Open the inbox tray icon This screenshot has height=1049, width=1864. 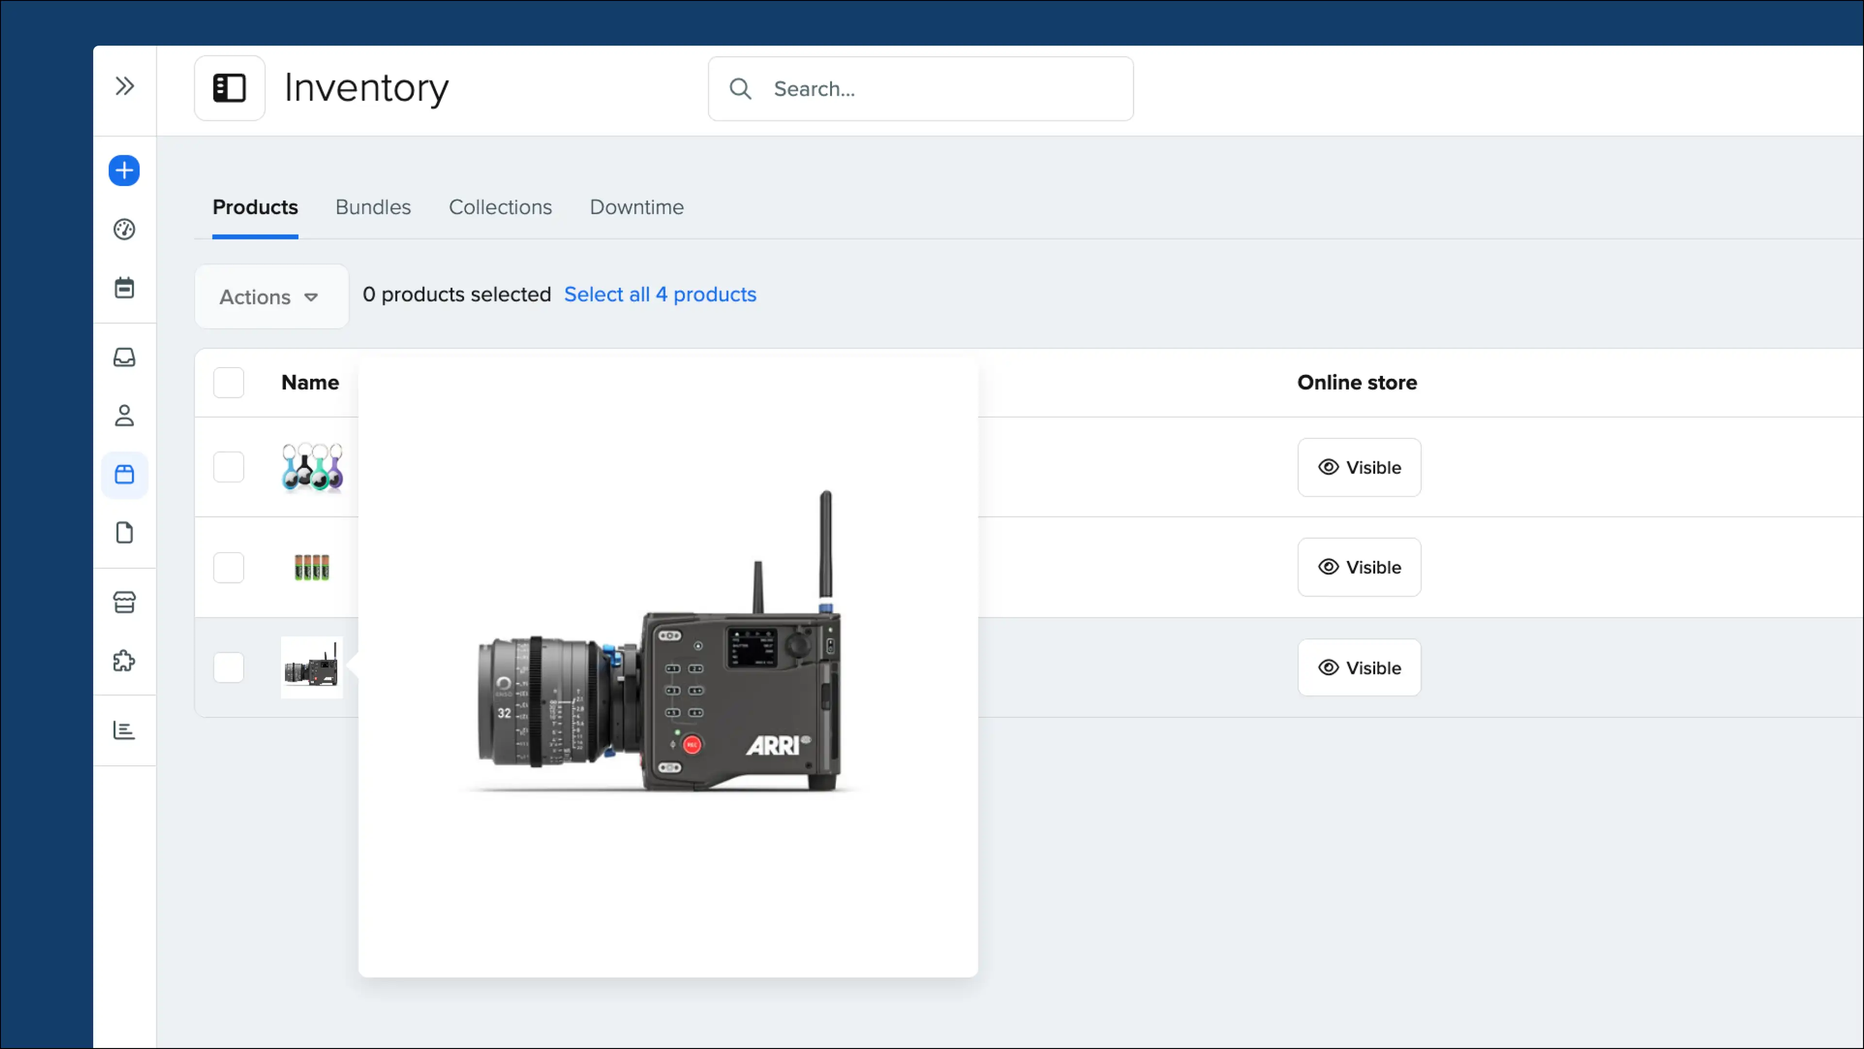click(124, 357)
